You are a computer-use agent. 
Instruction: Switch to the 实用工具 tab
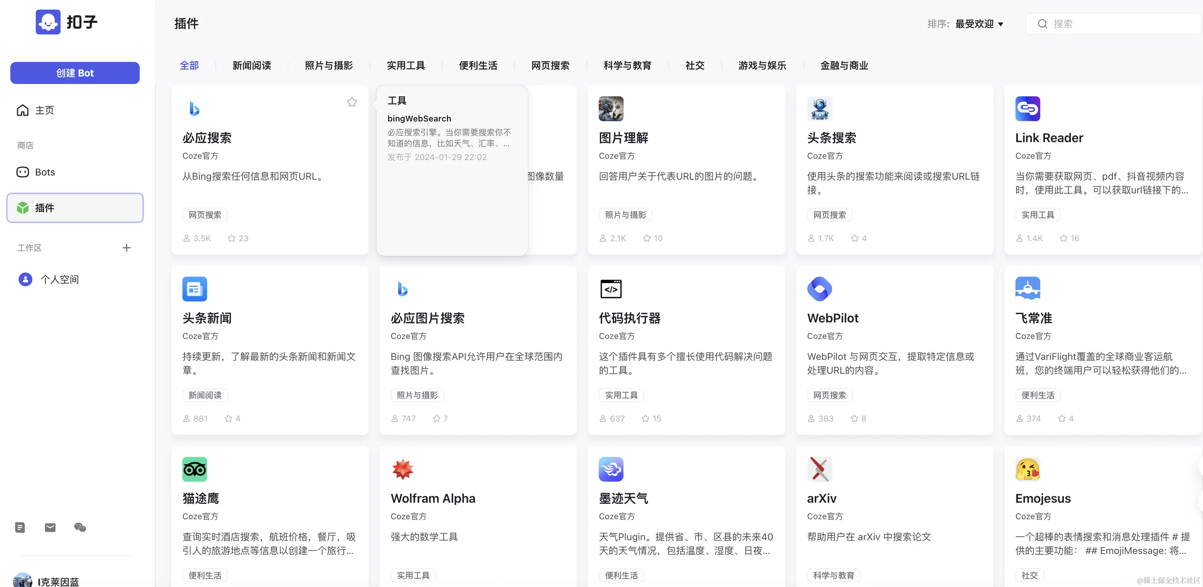point(406,65)
